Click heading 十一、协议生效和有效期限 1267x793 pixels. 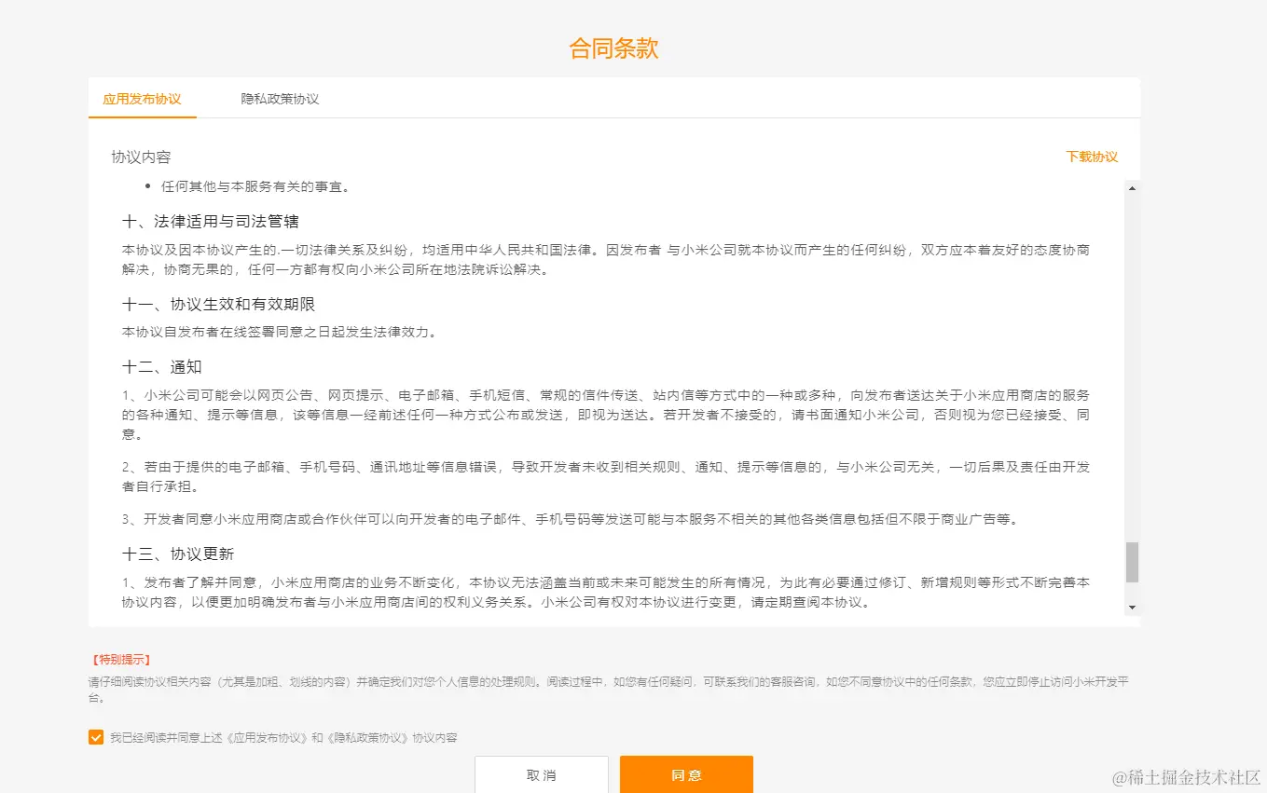219,305
